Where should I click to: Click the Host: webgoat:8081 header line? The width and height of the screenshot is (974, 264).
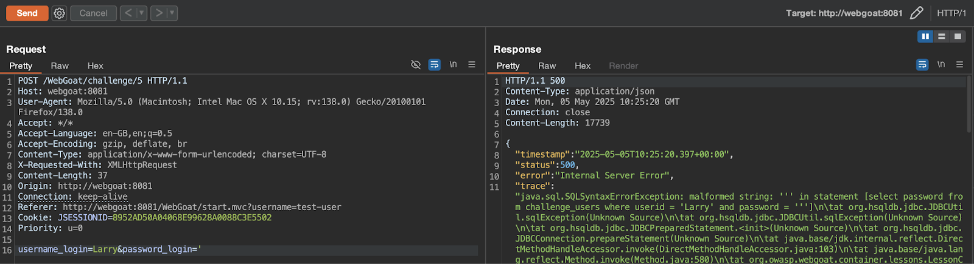coord(63,91)
